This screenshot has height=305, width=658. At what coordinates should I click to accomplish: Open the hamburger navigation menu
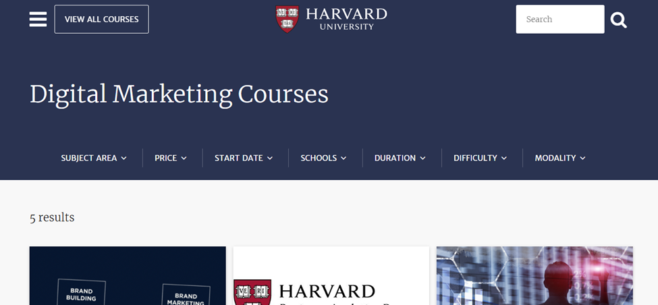(38, 20)
